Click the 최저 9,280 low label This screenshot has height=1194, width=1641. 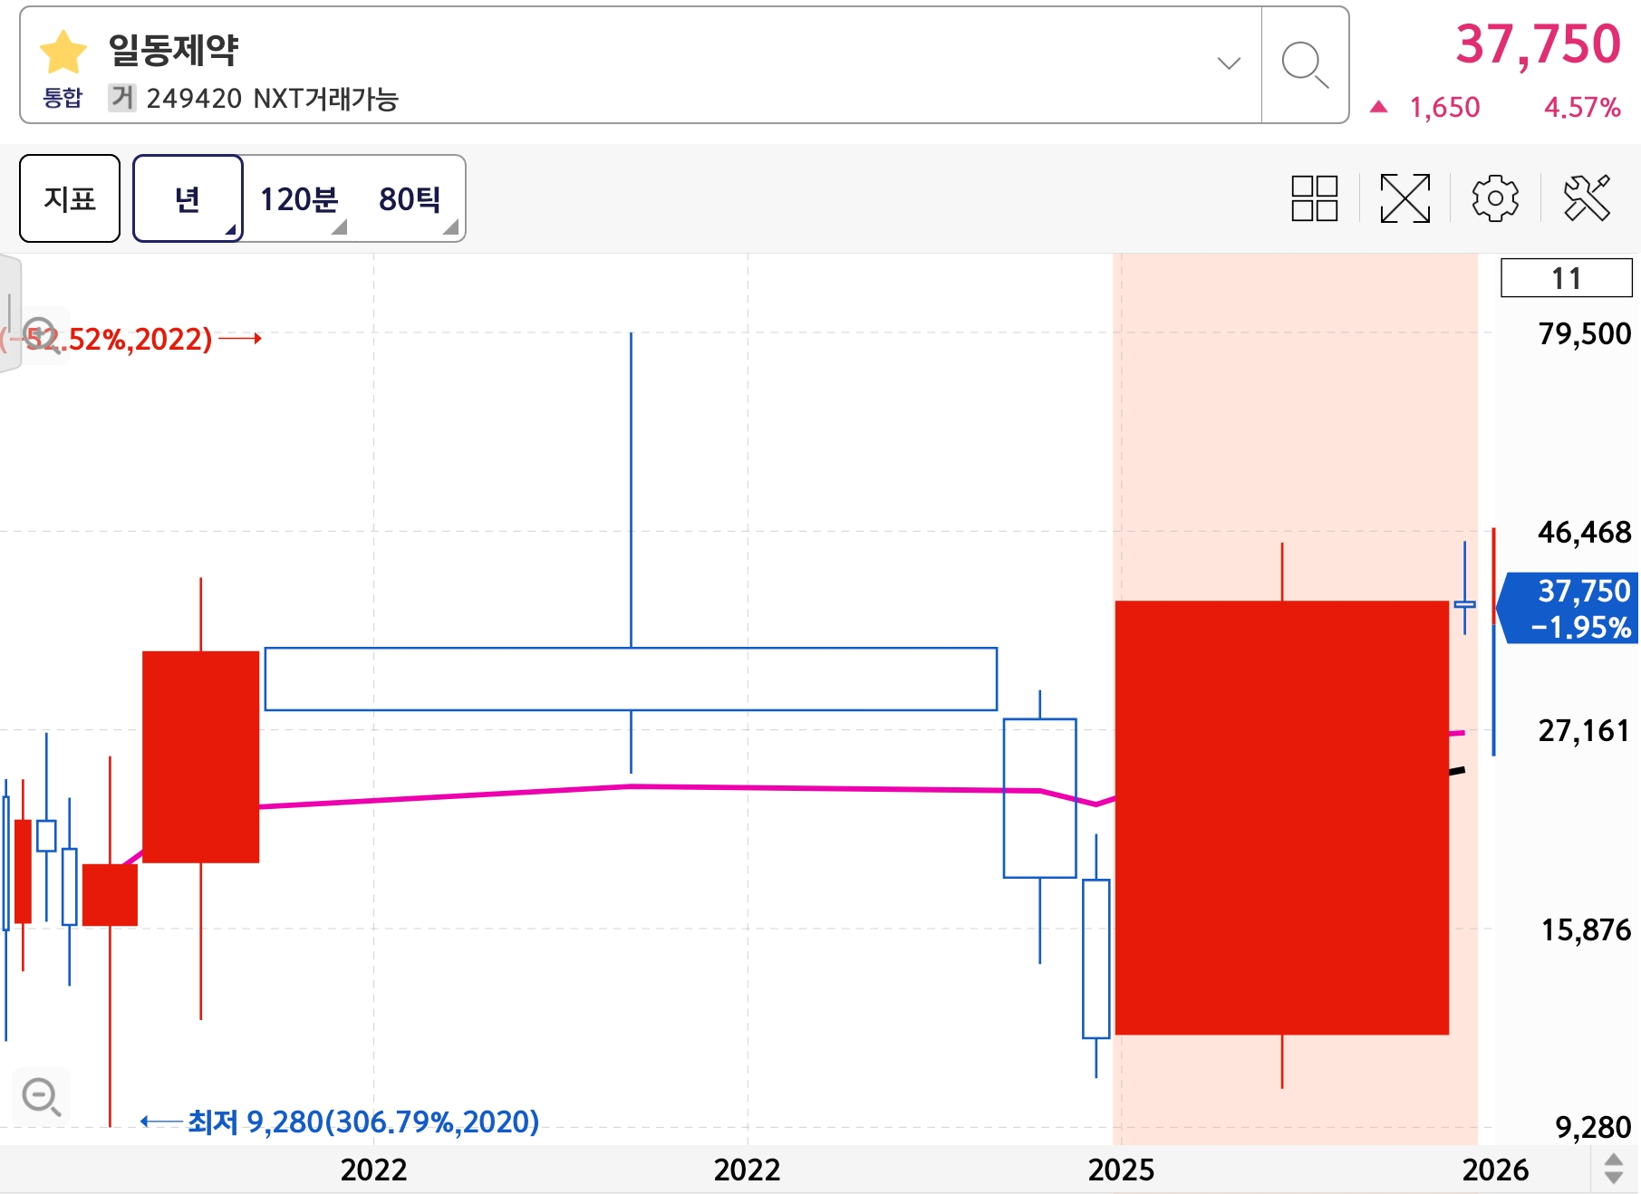(x=362, y=1122)
